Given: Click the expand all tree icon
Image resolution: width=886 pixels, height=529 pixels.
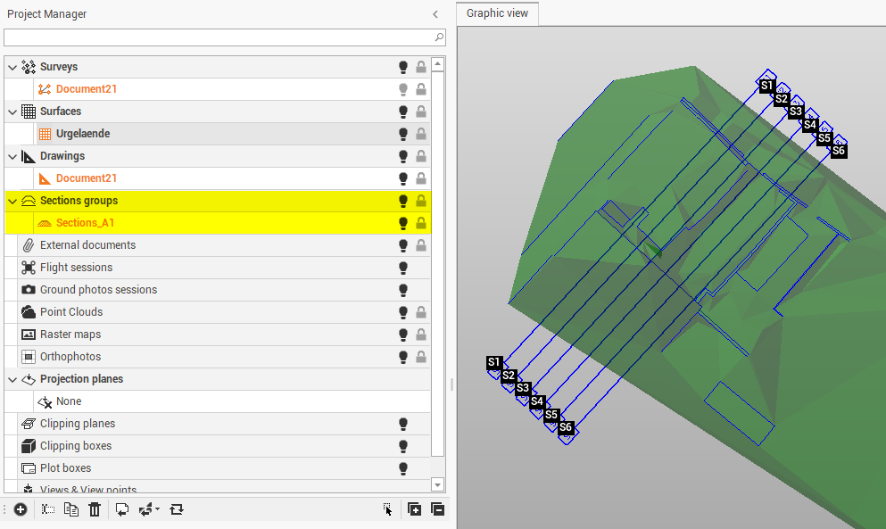Looking at the screenshot, I should [415, 509].
